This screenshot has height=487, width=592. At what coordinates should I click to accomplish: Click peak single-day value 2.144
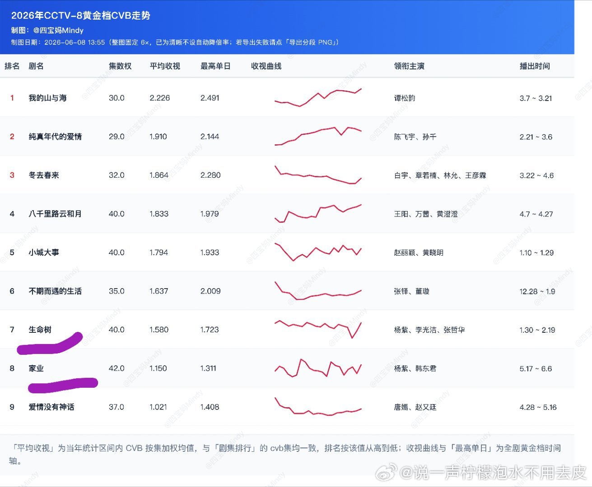point(210,137)
